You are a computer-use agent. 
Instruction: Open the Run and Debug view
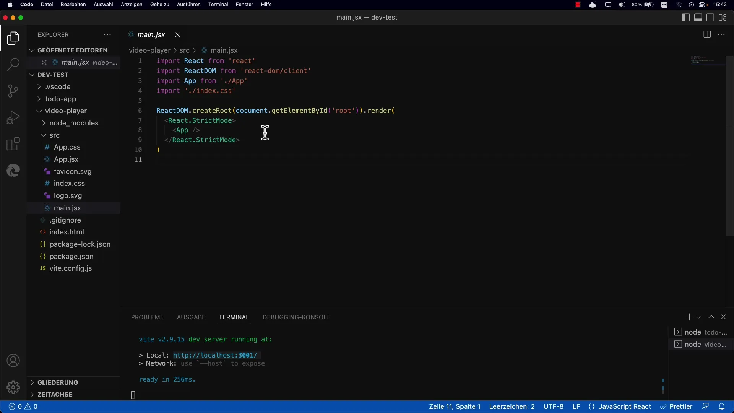click(13, 117)
